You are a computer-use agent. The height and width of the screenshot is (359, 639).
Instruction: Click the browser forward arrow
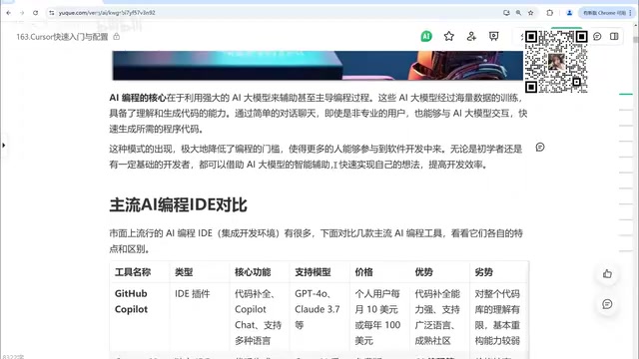click(x=22, y=13)
